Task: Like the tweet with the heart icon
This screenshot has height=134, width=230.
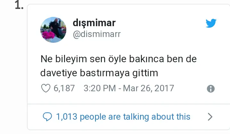Action: click(45, 88)
